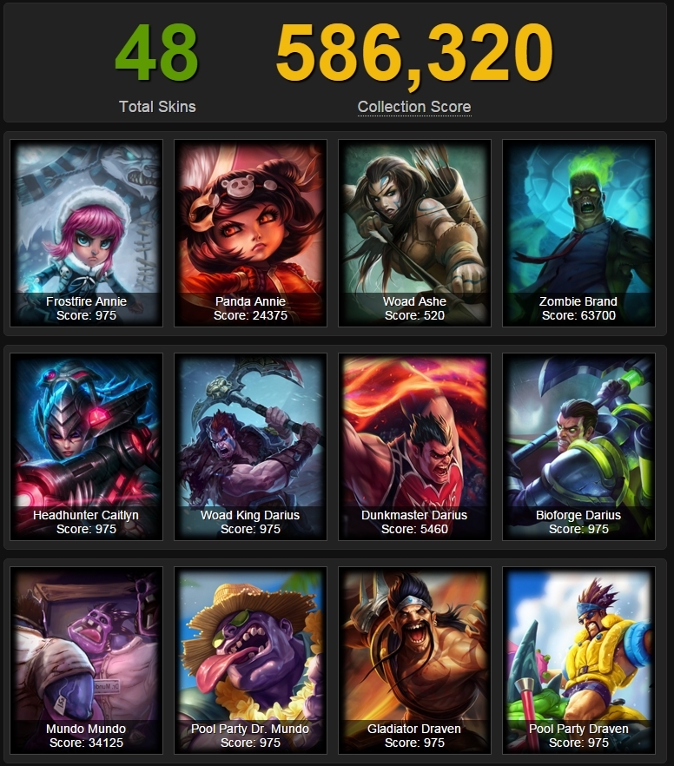Viewport: 674px width, 766px height.
Task: Click the Panda Annie name caption
Action: (x=250, y=301)
